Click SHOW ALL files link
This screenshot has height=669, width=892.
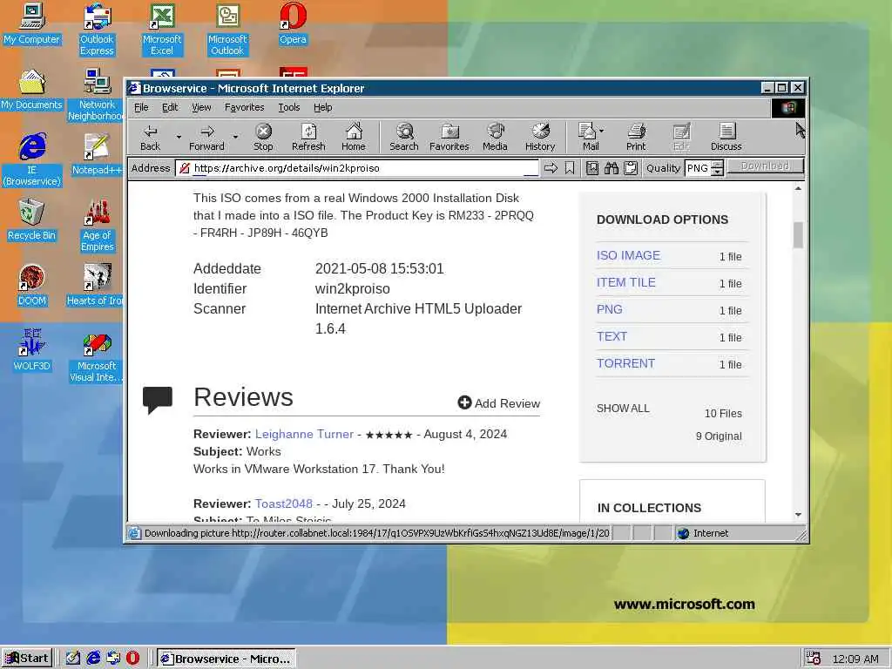click(x=623, y=409)
